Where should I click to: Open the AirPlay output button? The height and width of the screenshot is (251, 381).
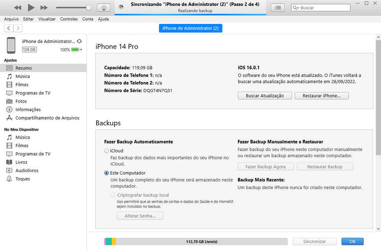[x=104, y=8]
